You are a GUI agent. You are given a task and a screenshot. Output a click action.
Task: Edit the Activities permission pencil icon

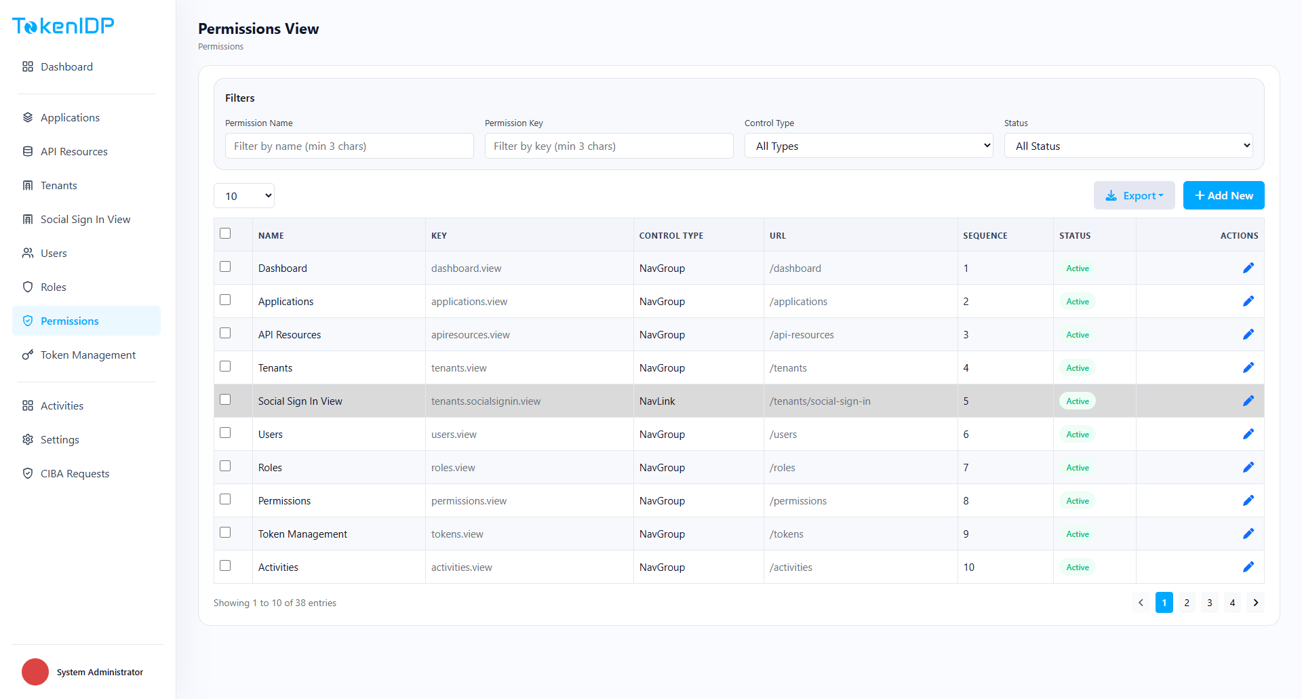[1248, 567]
